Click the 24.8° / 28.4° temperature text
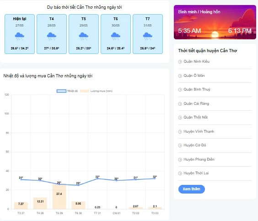This screenshot has height=221, width=258. (116, 48)
